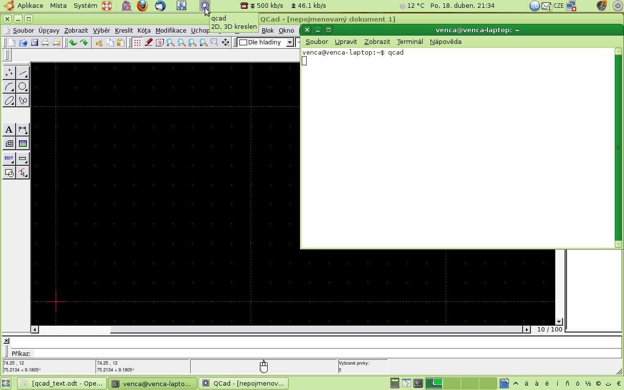Open the EDIT modify tools menu
The image size is (624, 390).
coord(9,158)
